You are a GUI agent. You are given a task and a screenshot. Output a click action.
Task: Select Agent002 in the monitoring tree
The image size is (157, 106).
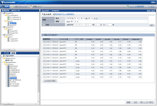click(x=13, y=25)
